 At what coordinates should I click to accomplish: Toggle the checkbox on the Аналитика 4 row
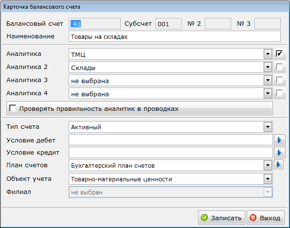279,93
